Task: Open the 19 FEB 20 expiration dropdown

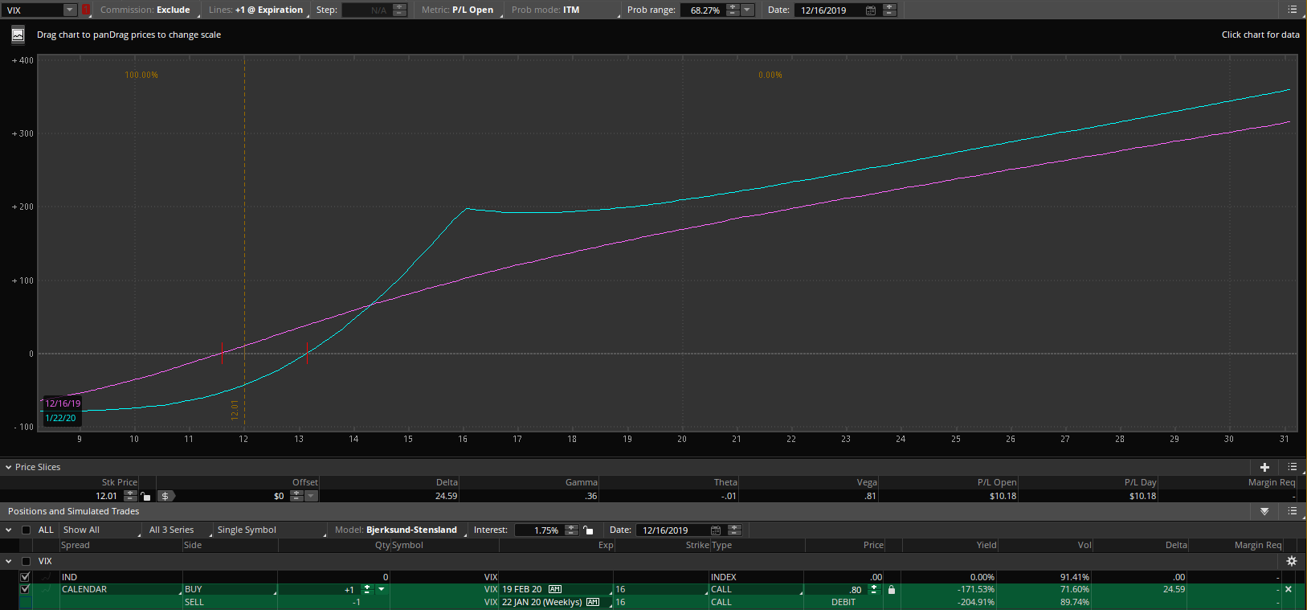Action: pos(556,589)
